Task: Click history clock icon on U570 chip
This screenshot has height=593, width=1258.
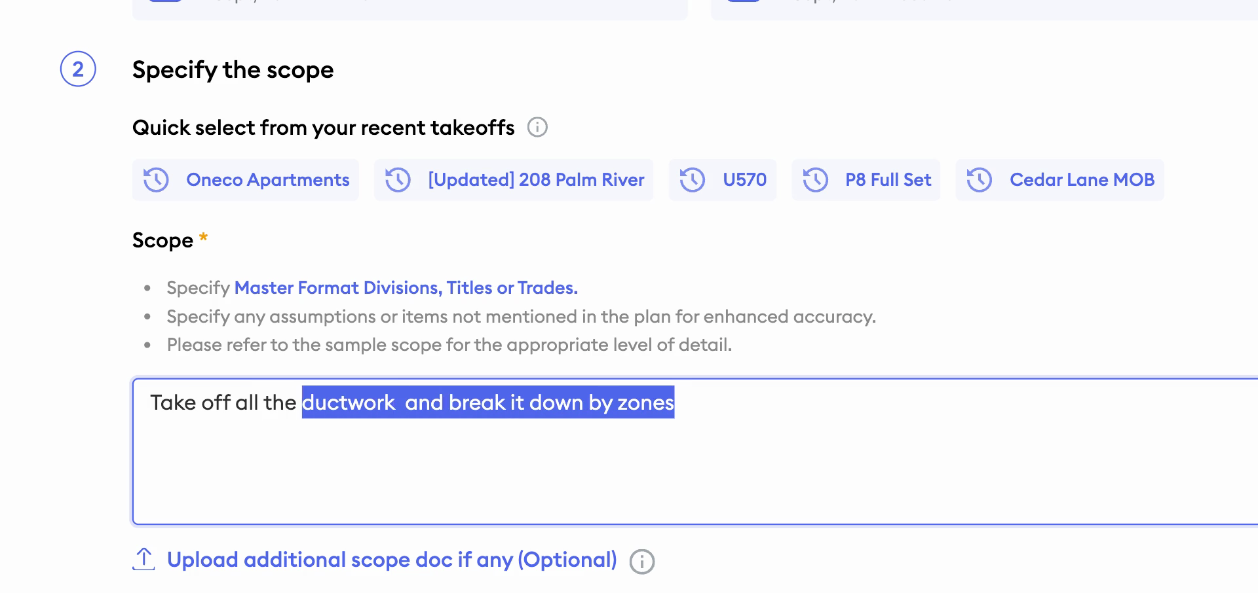Action: [693, 180]
